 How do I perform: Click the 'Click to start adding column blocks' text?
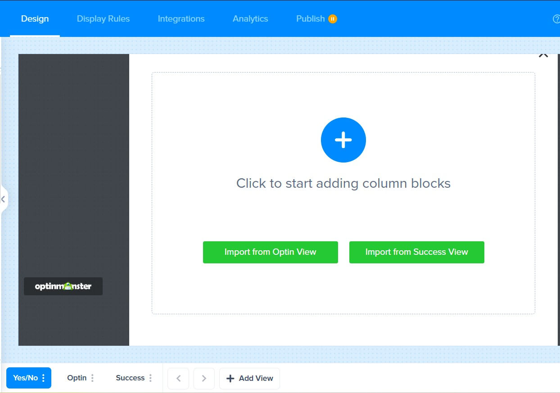click(x=343, y=184)
